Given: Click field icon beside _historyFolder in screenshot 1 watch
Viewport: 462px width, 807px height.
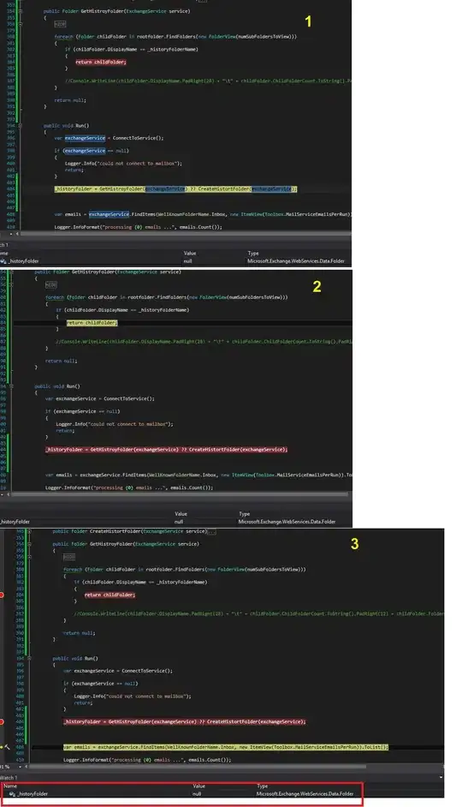Looking at the screenshot, I should point(3,261).
